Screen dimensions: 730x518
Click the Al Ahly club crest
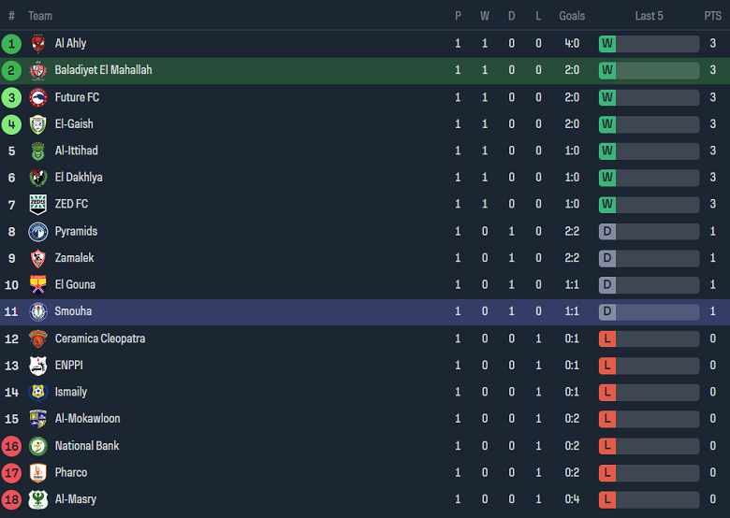click(38, 43)
